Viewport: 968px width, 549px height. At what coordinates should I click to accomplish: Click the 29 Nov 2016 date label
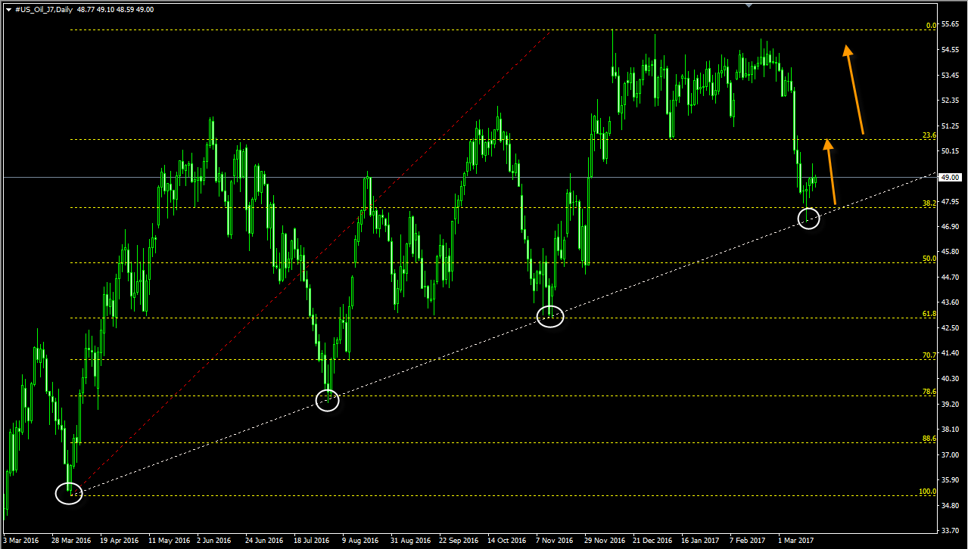pyautogui.click(x=605, y=541)
